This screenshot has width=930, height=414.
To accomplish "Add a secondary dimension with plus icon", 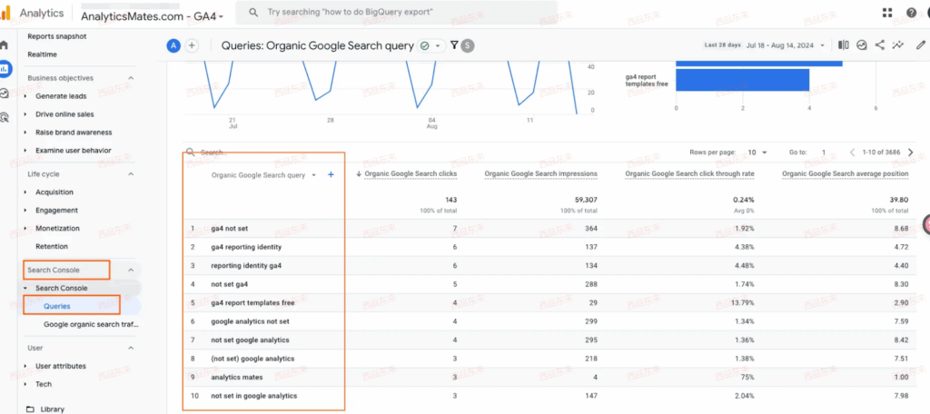I will (331, 174).
